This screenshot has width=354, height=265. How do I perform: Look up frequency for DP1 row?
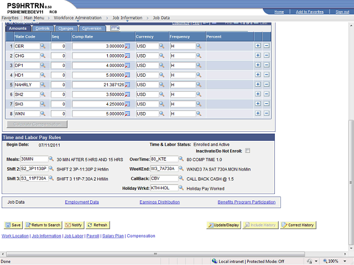(x=199, y=65)
